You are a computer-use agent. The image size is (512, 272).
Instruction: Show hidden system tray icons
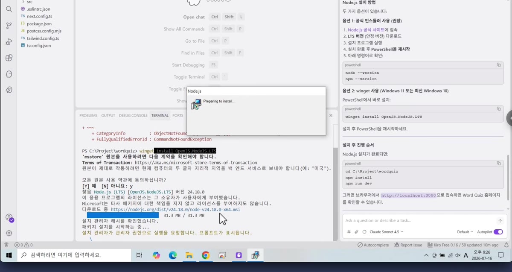coord(426,255)
